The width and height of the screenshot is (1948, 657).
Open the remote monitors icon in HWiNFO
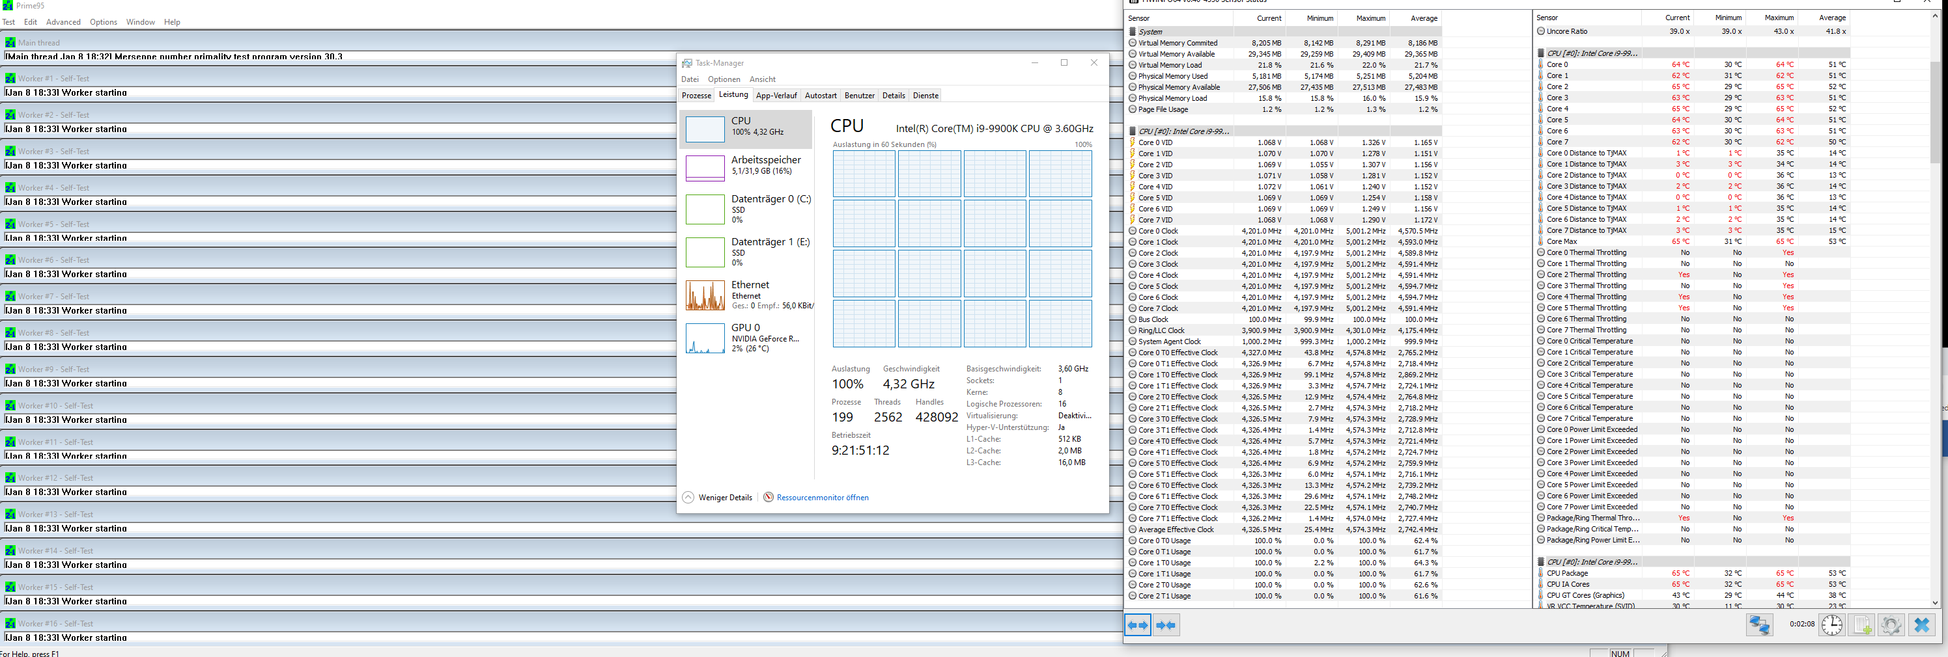1760,624
